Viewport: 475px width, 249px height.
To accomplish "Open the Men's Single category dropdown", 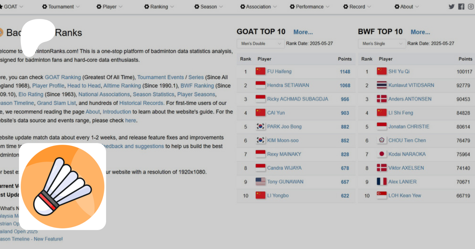I will (382, 43).
